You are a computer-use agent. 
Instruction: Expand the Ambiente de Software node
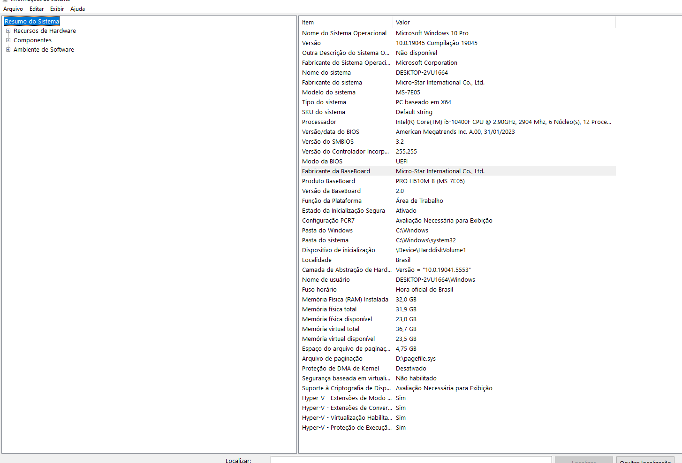tap(8, 50)
